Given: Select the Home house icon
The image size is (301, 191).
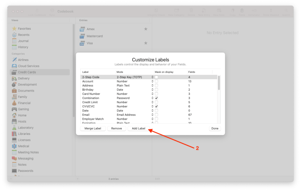Looking at the screenshot, I should 14,115.
